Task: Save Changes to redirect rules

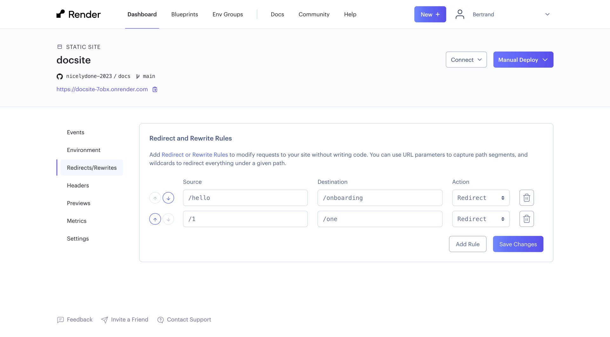Action: point(518,244)
